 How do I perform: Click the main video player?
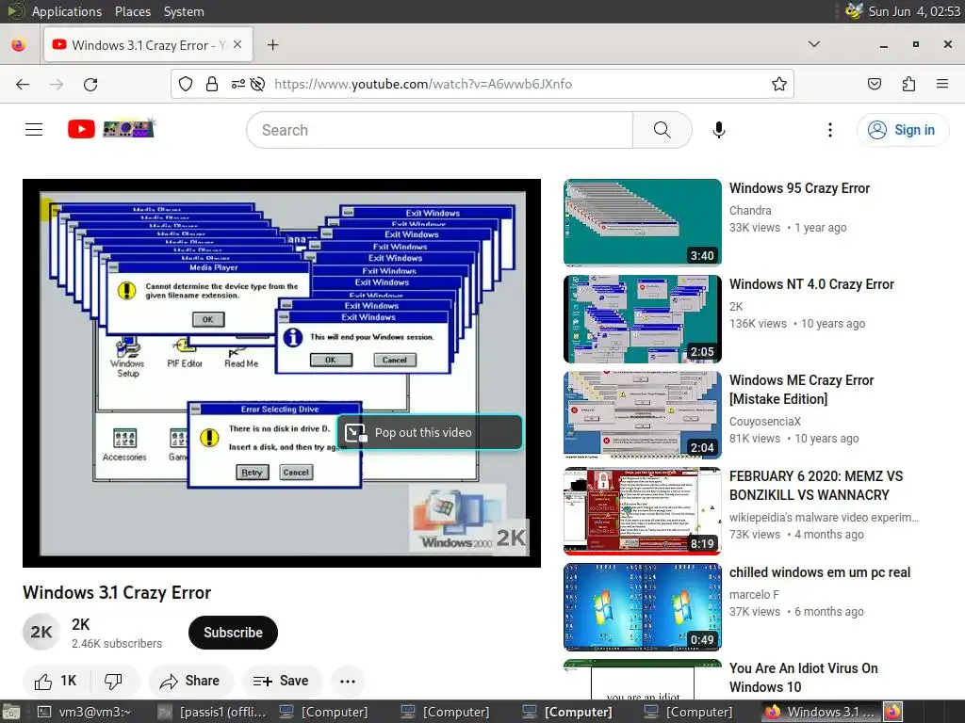[282, 373]
